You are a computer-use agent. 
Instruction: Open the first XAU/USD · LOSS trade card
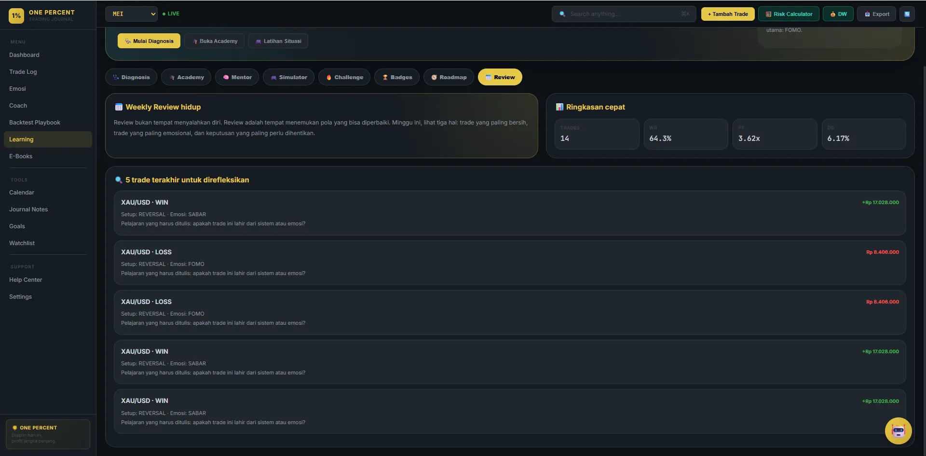(510, 263)
